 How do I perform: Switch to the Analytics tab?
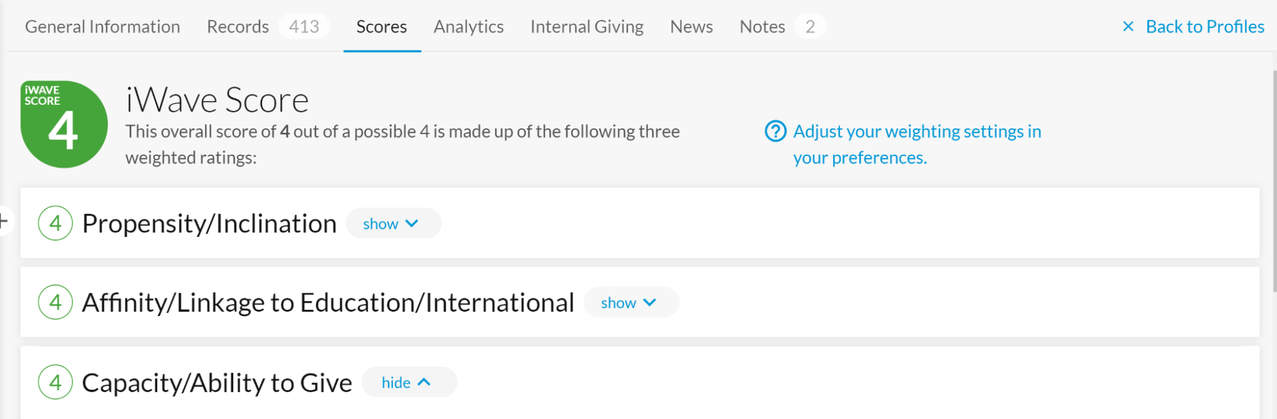tap(468, 27)
